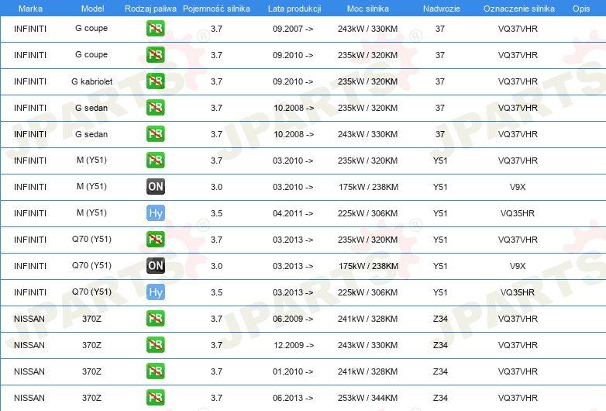Click the Nadwozie column header
Screen dimensions: 606x411
[442, 9]
